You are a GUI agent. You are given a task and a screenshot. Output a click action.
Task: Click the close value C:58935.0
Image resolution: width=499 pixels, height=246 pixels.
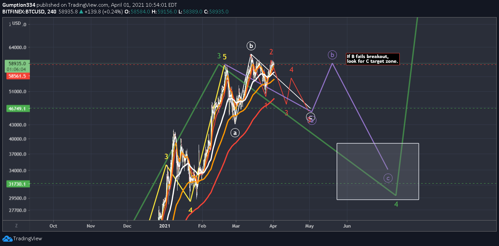pyautogui.click(x=216, y=11)
